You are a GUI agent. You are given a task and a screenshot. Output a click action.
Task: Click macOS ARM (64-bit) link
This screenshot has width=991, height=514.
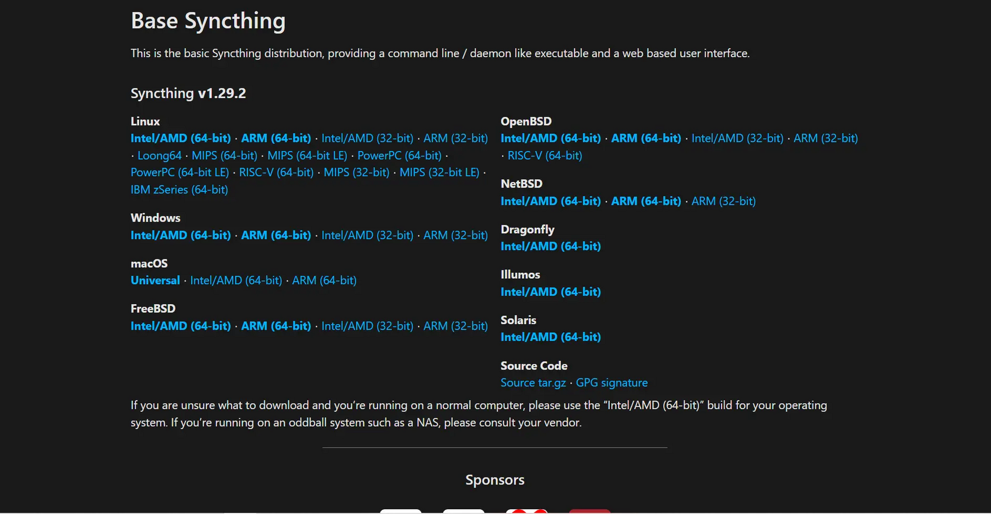tap(324, 281)
